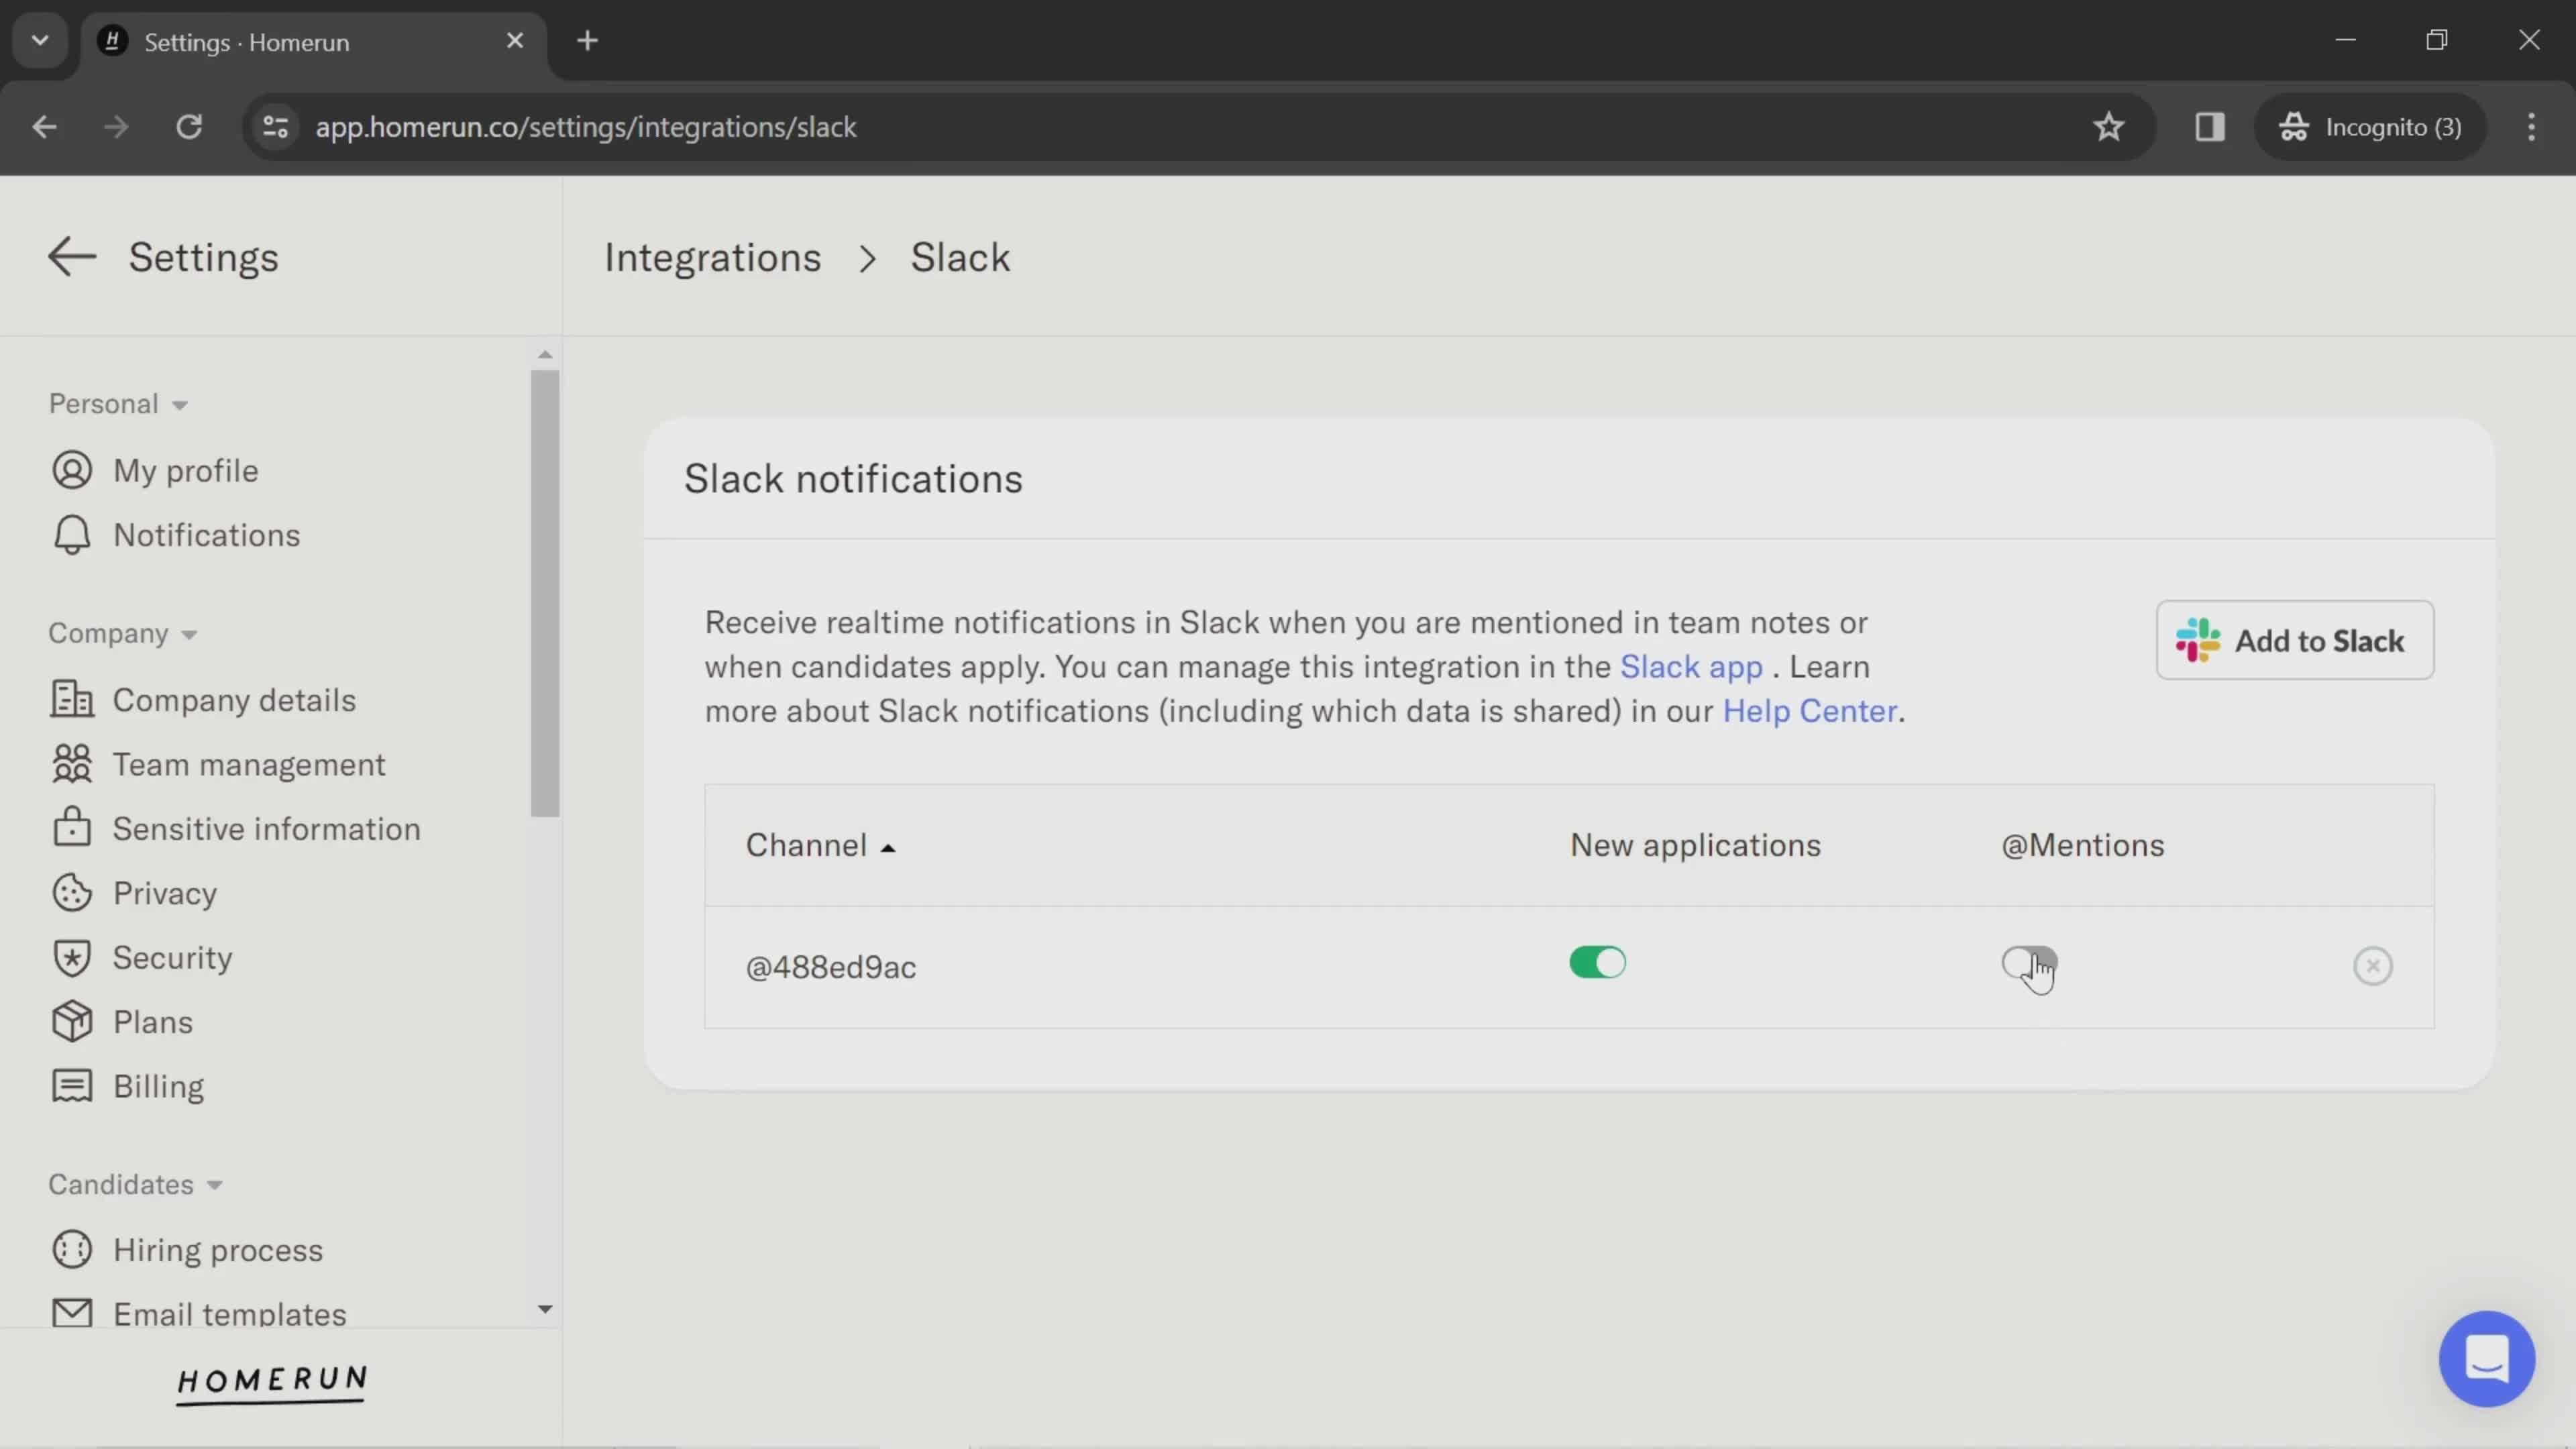Screen dimensions: 2576x1449
Task: Click the sidebar scroll up arrow
Action: click(x=545, y=354)
